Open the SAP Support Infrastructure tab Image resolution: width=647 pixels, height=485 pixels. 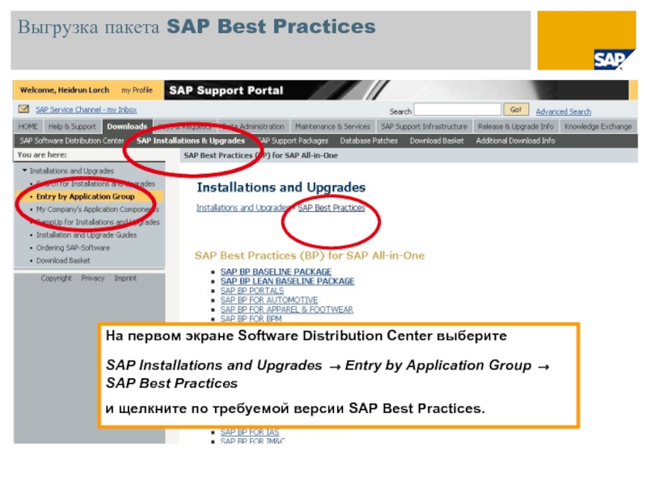(424, 126)
